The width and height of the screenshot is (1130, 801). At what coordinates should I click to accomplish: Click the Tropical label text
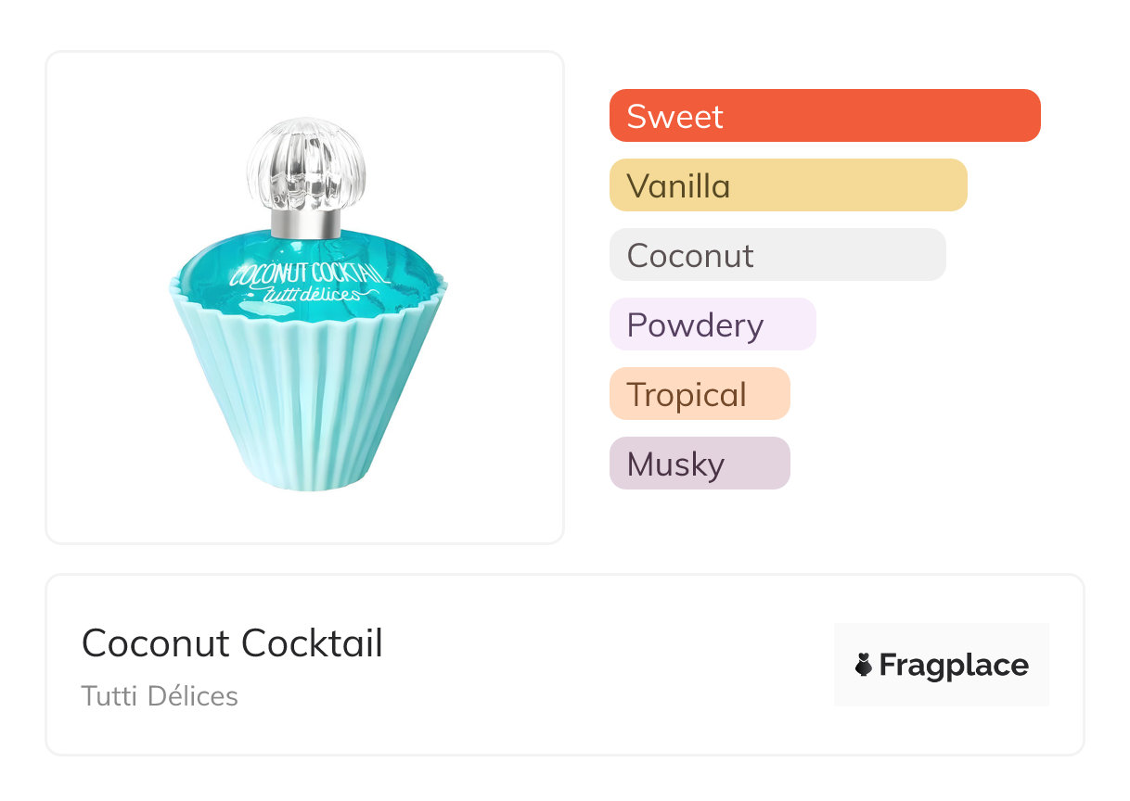tap(687, 395)
